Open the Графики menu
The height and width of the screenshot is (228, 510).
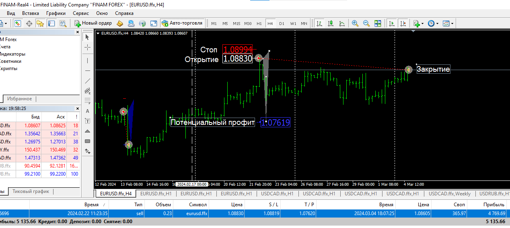coord(56,13)
